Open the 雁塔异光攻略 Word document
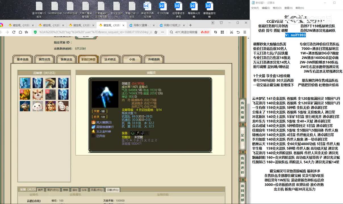 tap(194, 10)
